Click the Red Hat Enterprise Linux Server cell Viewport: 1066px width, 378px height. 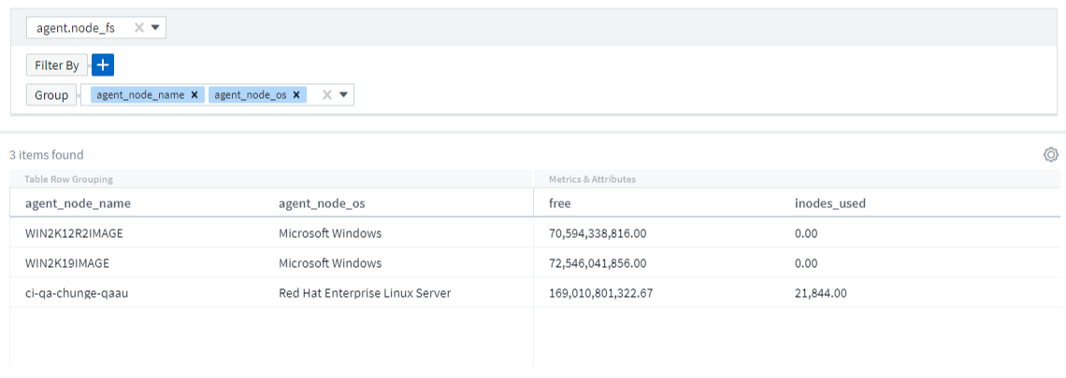(365, 293)
